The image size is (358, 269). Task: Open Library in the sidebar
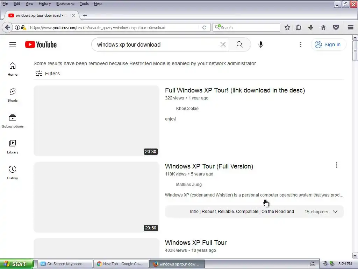13,147
